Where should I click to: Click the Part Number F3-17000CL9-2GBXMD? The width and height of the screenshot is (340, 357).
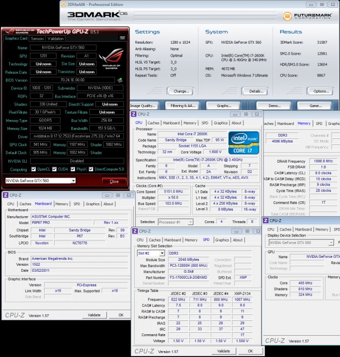pyautogui.click(x=188, y=277)
